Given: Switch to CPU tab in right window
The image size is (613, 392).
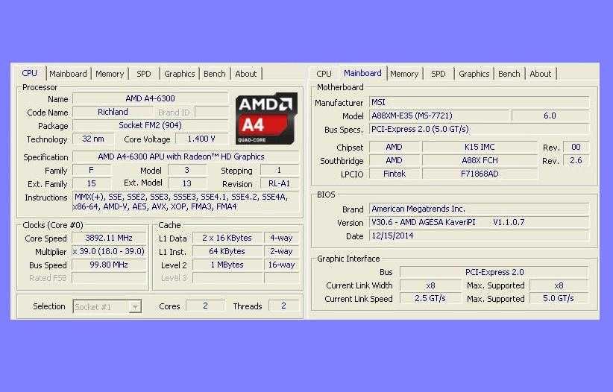Looking at the screenshot, I should tap(324, 74).
